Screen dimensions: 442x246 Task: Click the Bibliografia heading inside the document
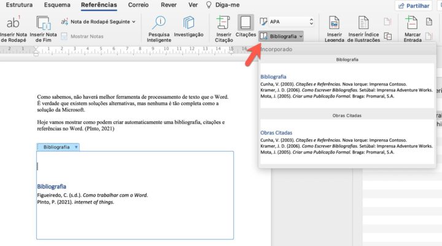(52, 186)
